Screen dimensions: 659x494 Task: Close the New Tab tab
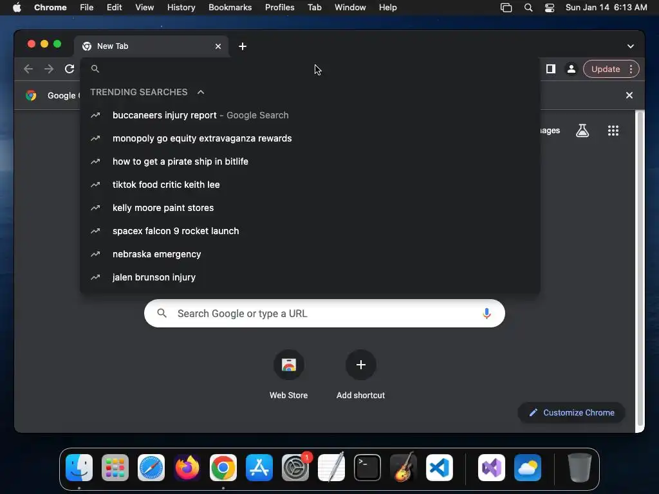click(218, 46)
